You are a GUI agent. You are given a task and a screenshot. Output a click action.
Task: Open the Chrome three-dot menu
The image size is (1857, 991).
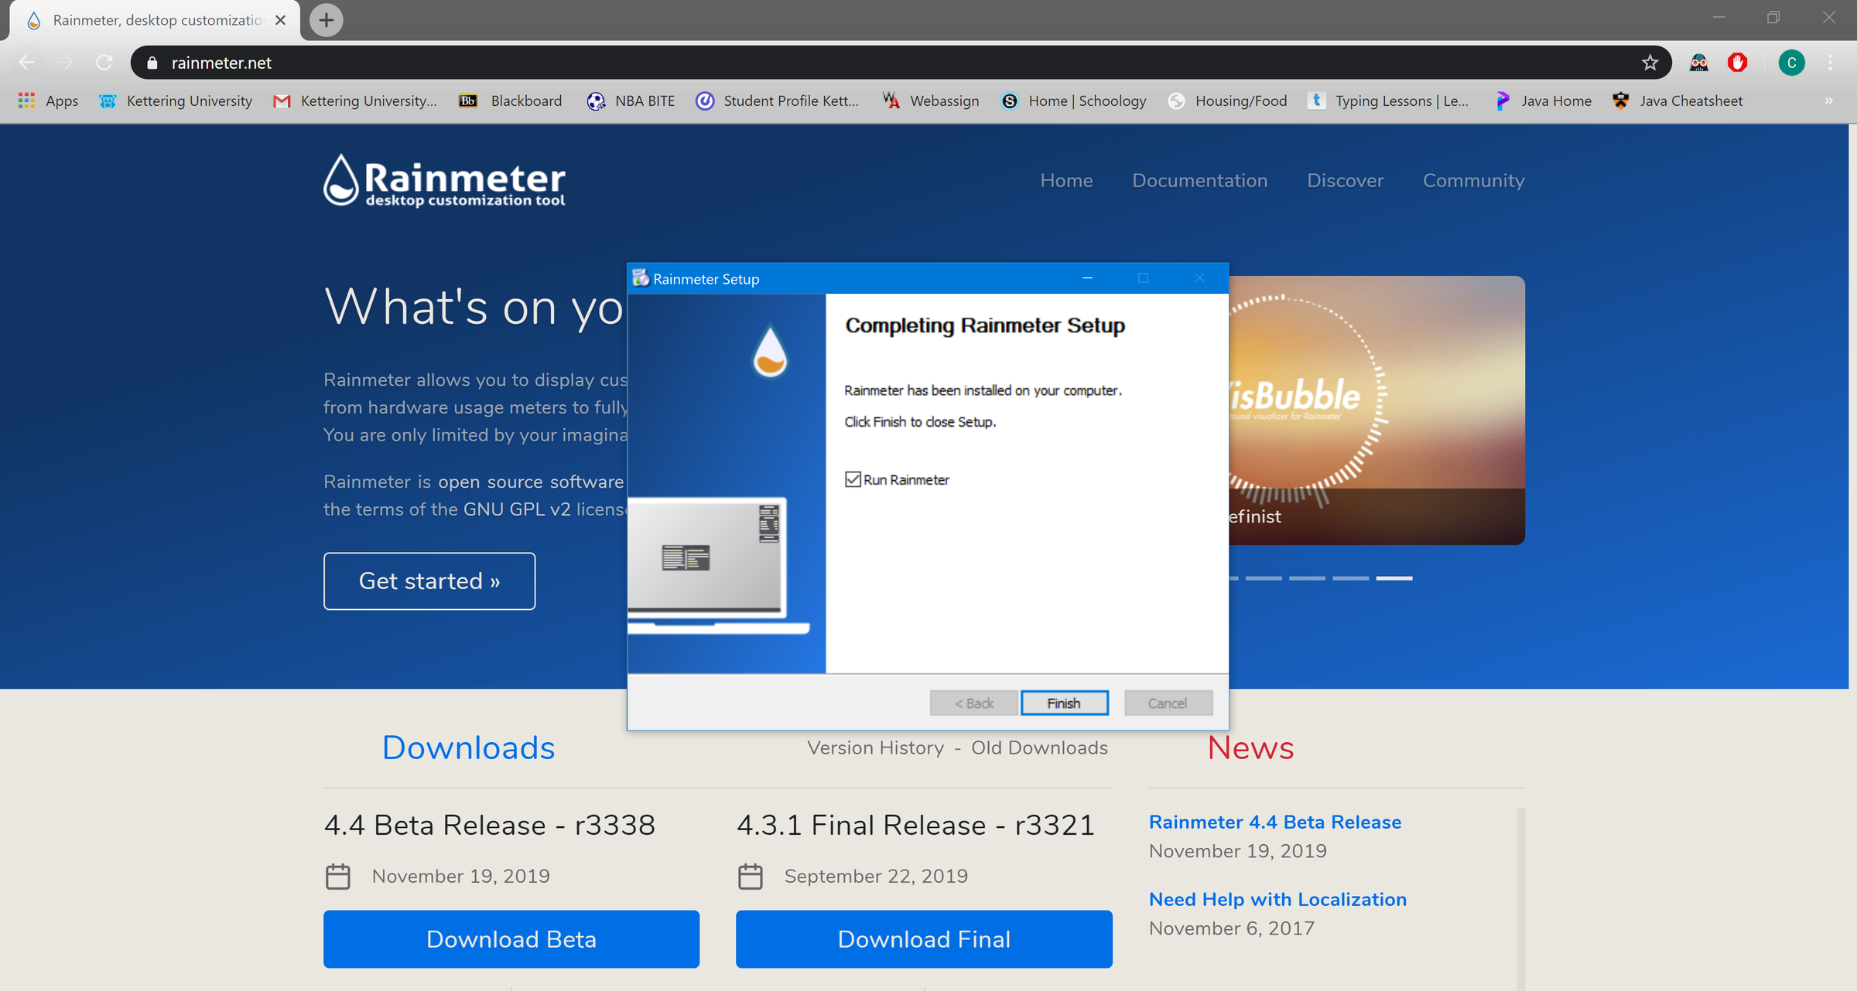pyautogui.click(x=1831, y=62)
